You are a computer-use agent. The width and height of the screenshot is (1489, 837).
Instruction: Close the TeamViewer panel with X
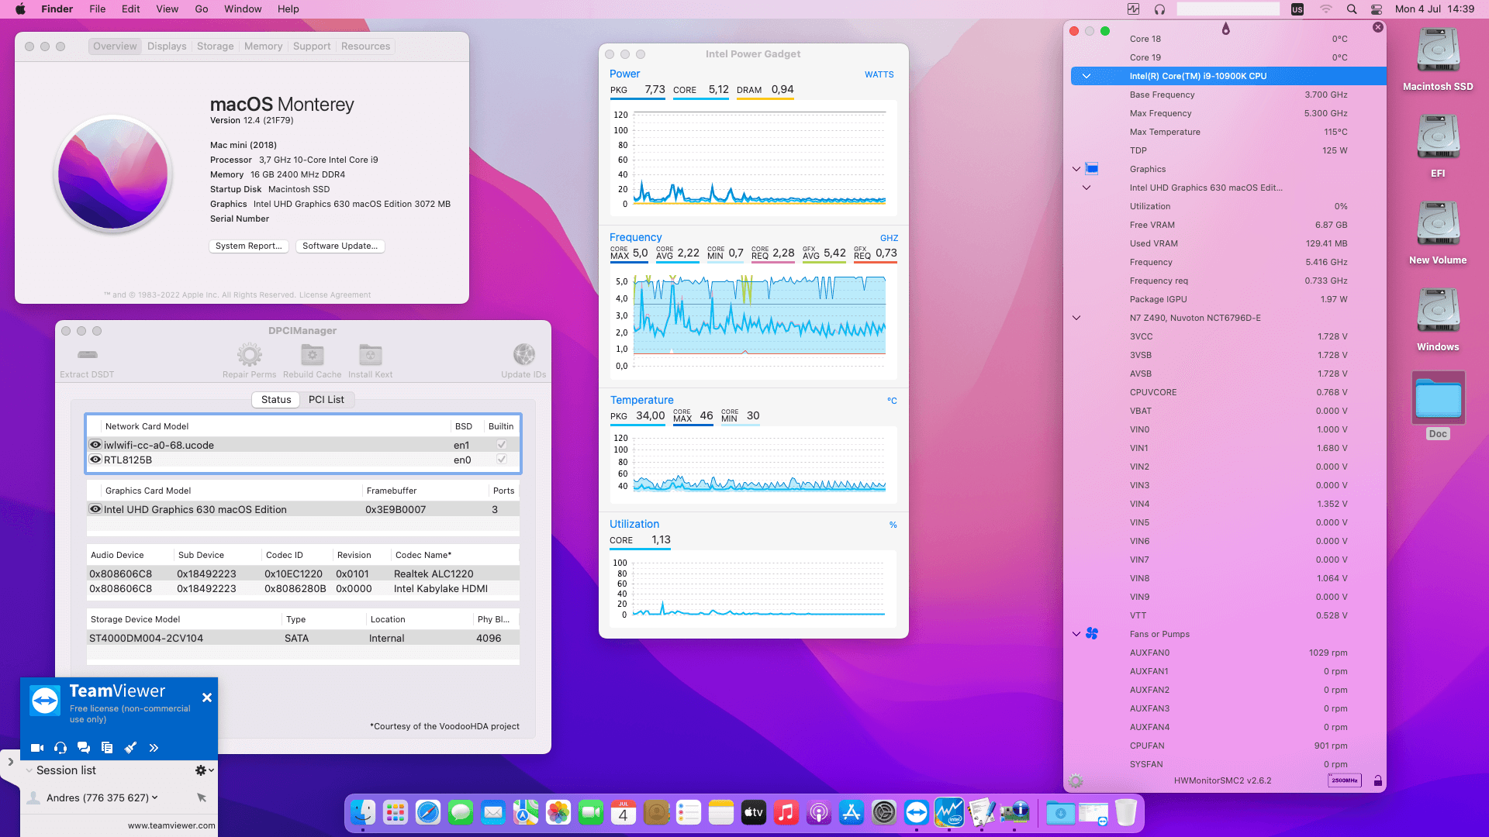click(207, 697)
